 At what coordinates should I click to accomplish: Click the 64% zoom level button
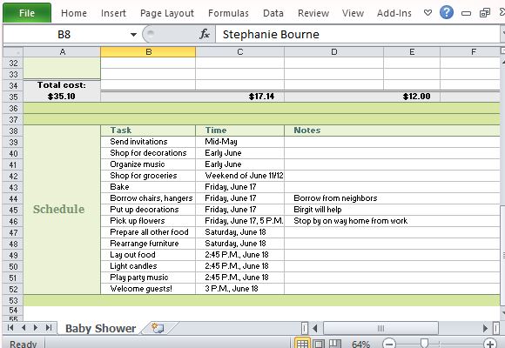click(x=360, y=344)
